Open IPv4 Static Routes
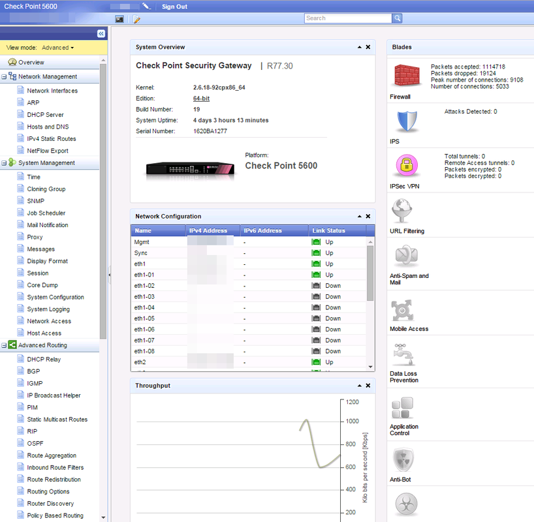The width and height of the screenshot is (534, 522). (x=52, y=138)
